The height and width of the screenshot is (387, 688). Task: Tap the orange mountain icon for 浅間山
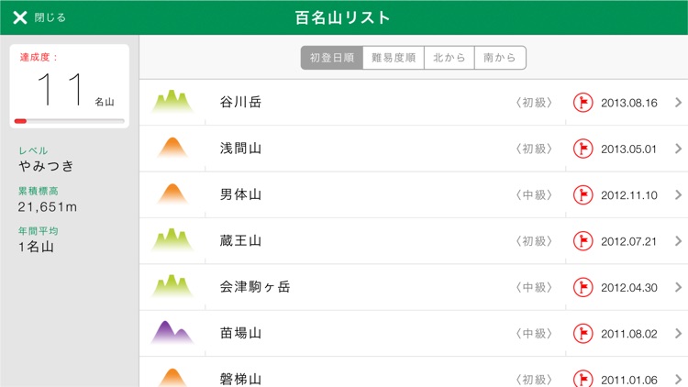tap(172, 148)
